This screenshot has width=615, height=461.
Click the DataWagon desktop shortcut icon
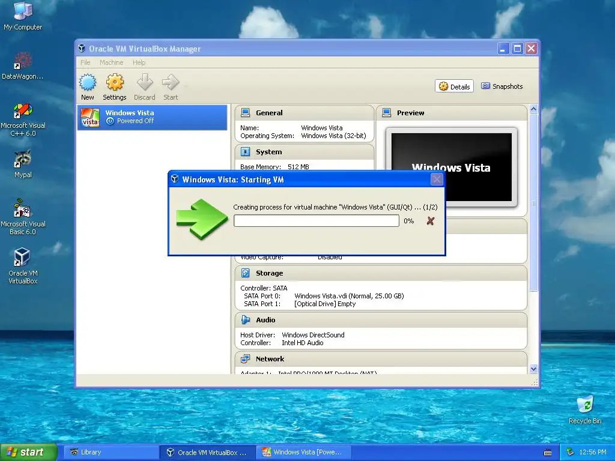click(x=23, y=61)
